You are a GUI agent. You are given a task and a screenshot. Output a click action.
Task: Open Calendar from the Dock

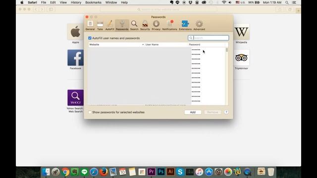tap(122, 172)
